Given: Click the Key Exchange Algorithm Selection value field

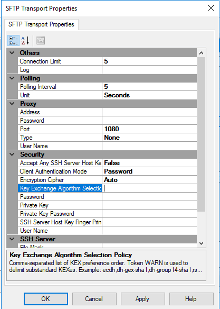Looking at the screenshot, I should point(149,188).
